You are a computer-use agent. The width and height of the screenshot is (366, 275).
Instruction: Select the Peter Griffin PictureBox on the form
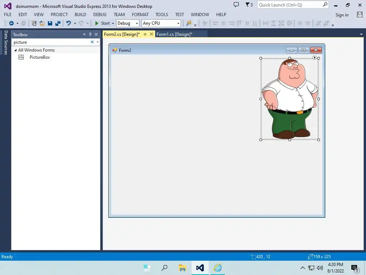coord(290,99)
